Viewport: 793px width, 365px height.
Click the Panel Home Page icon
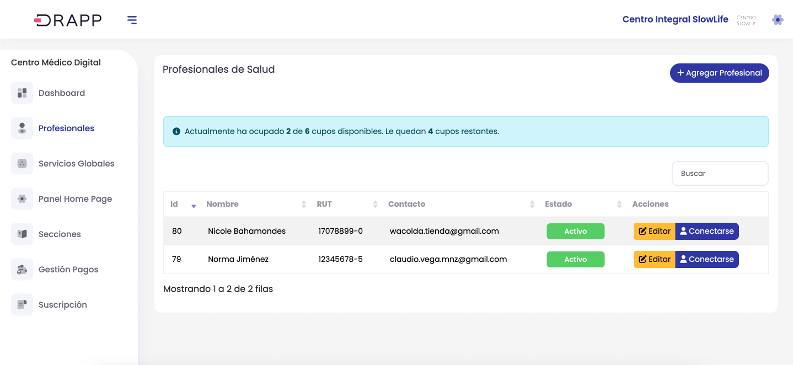point(22,199)
